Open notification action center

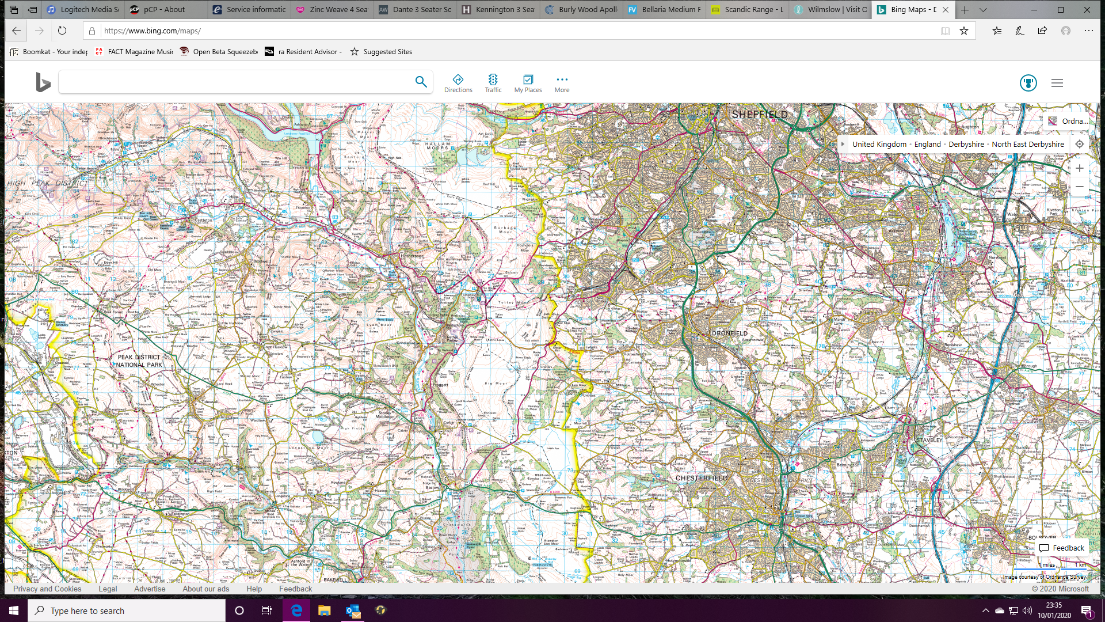tap(1087, 610)
